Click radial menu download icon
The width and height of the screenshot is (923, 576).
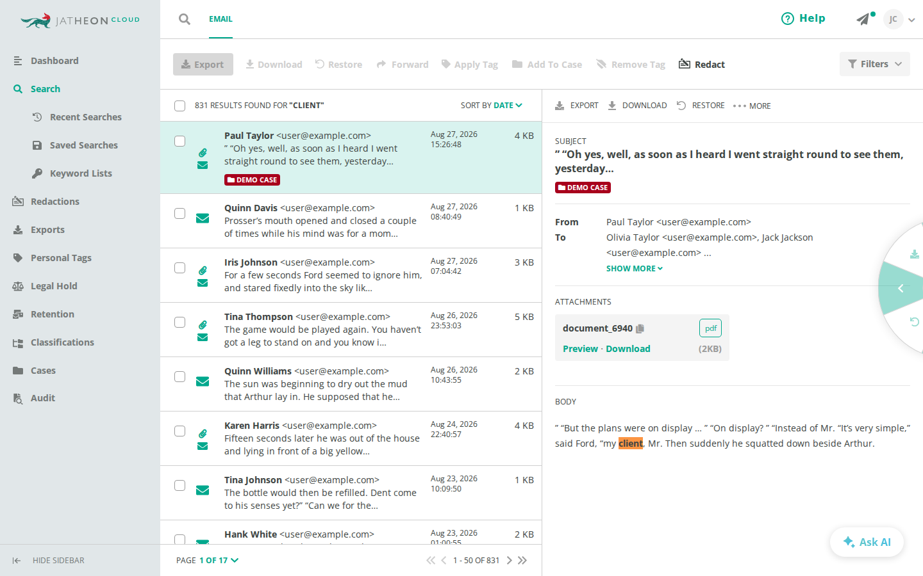[x=915, y=254]
